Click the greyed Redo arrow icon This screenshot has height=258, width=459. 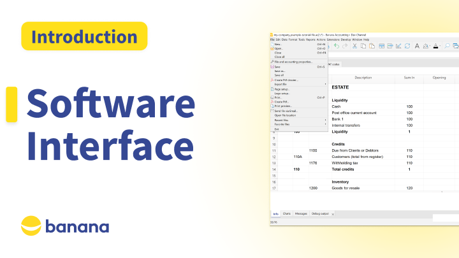click(345, 46)
